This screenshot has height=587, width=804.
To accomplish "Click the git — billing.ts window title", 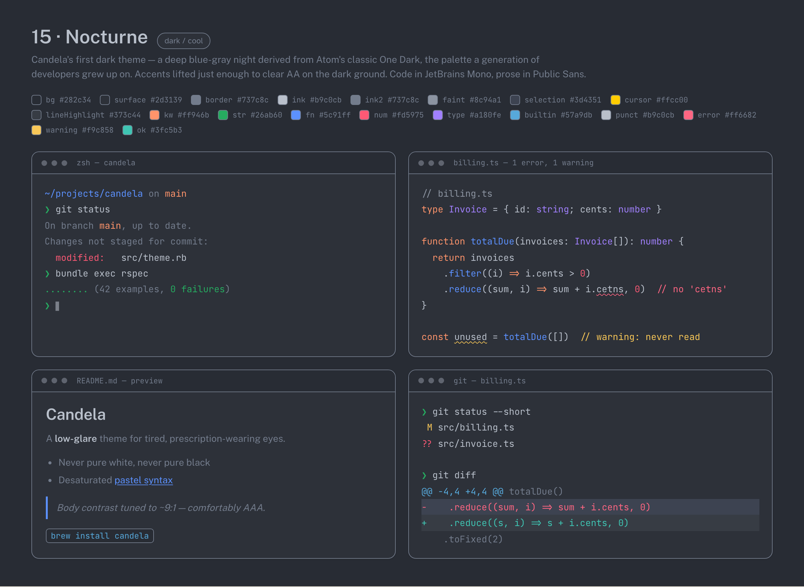I will [x=489, y=381].
